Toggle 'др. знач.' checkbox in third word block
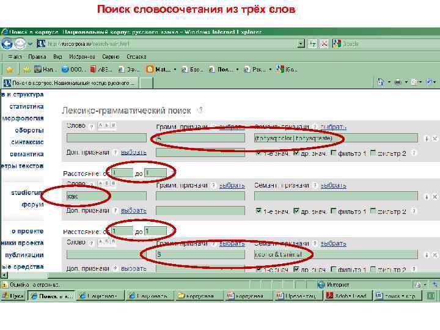 pyautogui.click(x=296, y=269)
